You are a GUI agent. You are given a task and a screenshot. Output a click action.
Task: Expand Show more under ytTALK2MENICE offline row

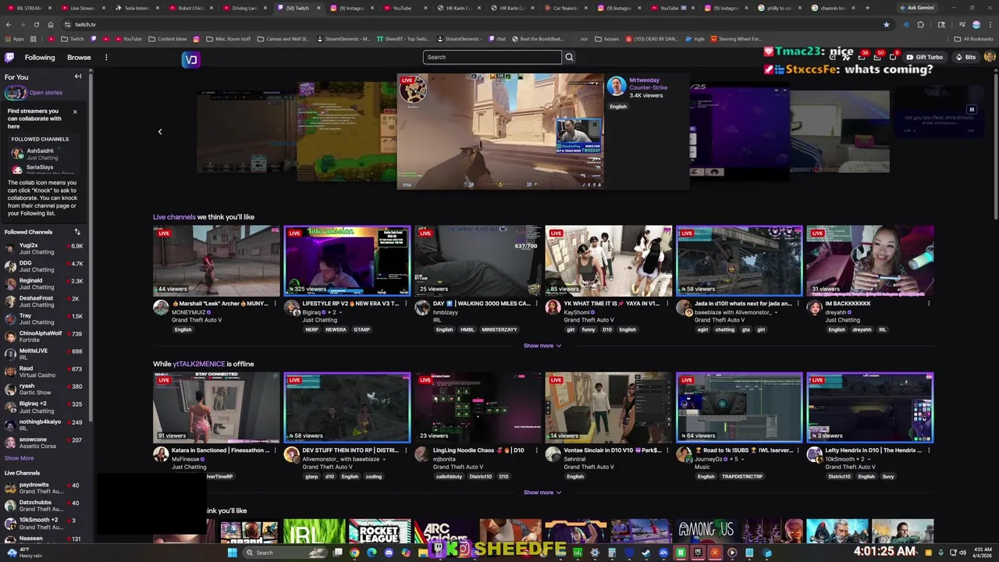[542, 493]
